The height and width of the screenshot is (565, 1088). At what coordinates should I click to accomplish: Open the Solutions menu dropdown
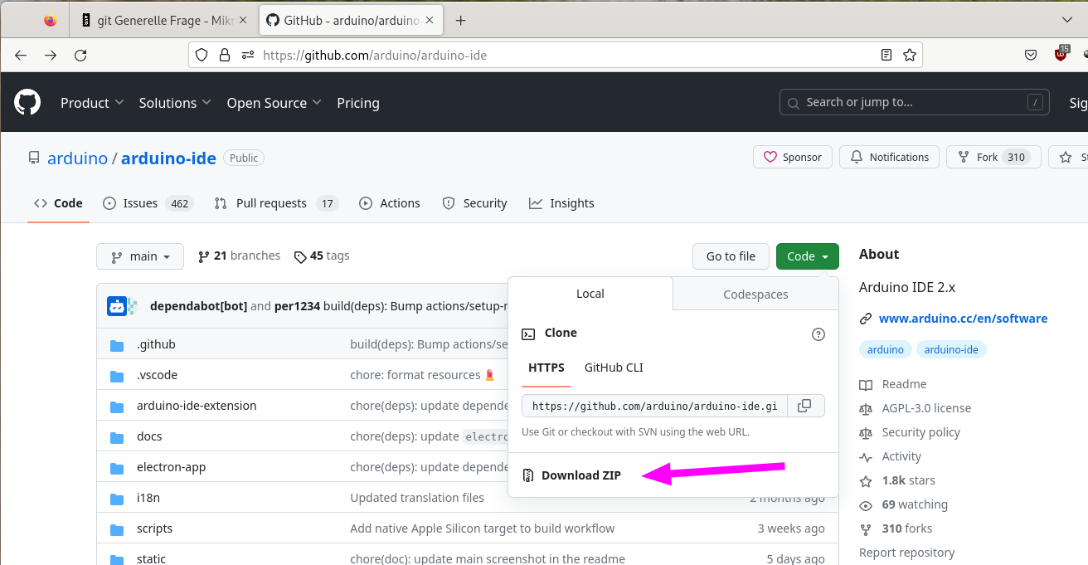click(175, 103)
